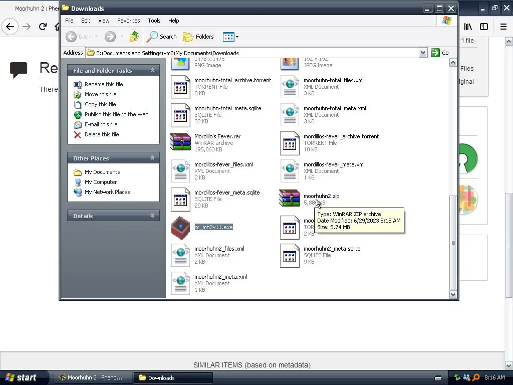Toggle the Folders pane button
The height and width of the screenshot is (385, 513).
[198, 37]
